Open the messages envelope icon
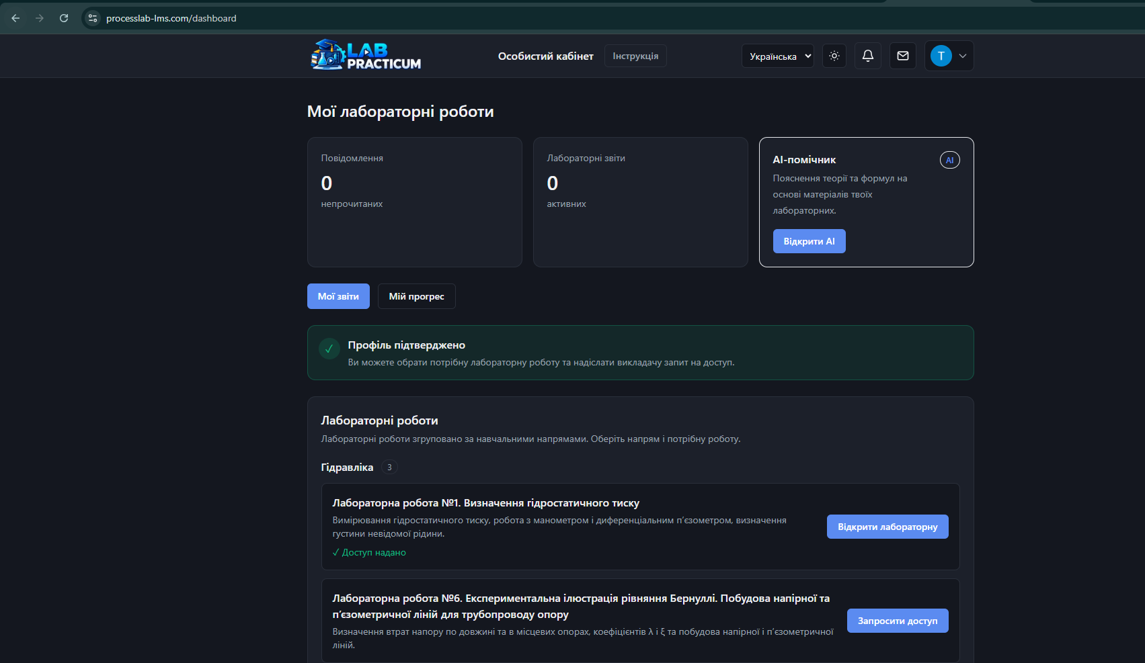Screen dimensions: 1145x663 (903, 56)
